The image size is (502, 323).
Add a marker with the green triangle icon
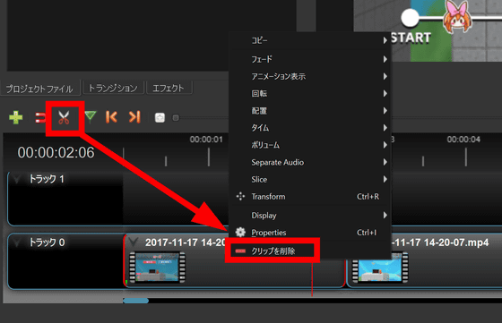click(x=91, y=117)
